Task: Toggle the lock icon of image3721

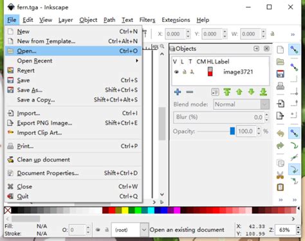Action: [x=185, y=72]
